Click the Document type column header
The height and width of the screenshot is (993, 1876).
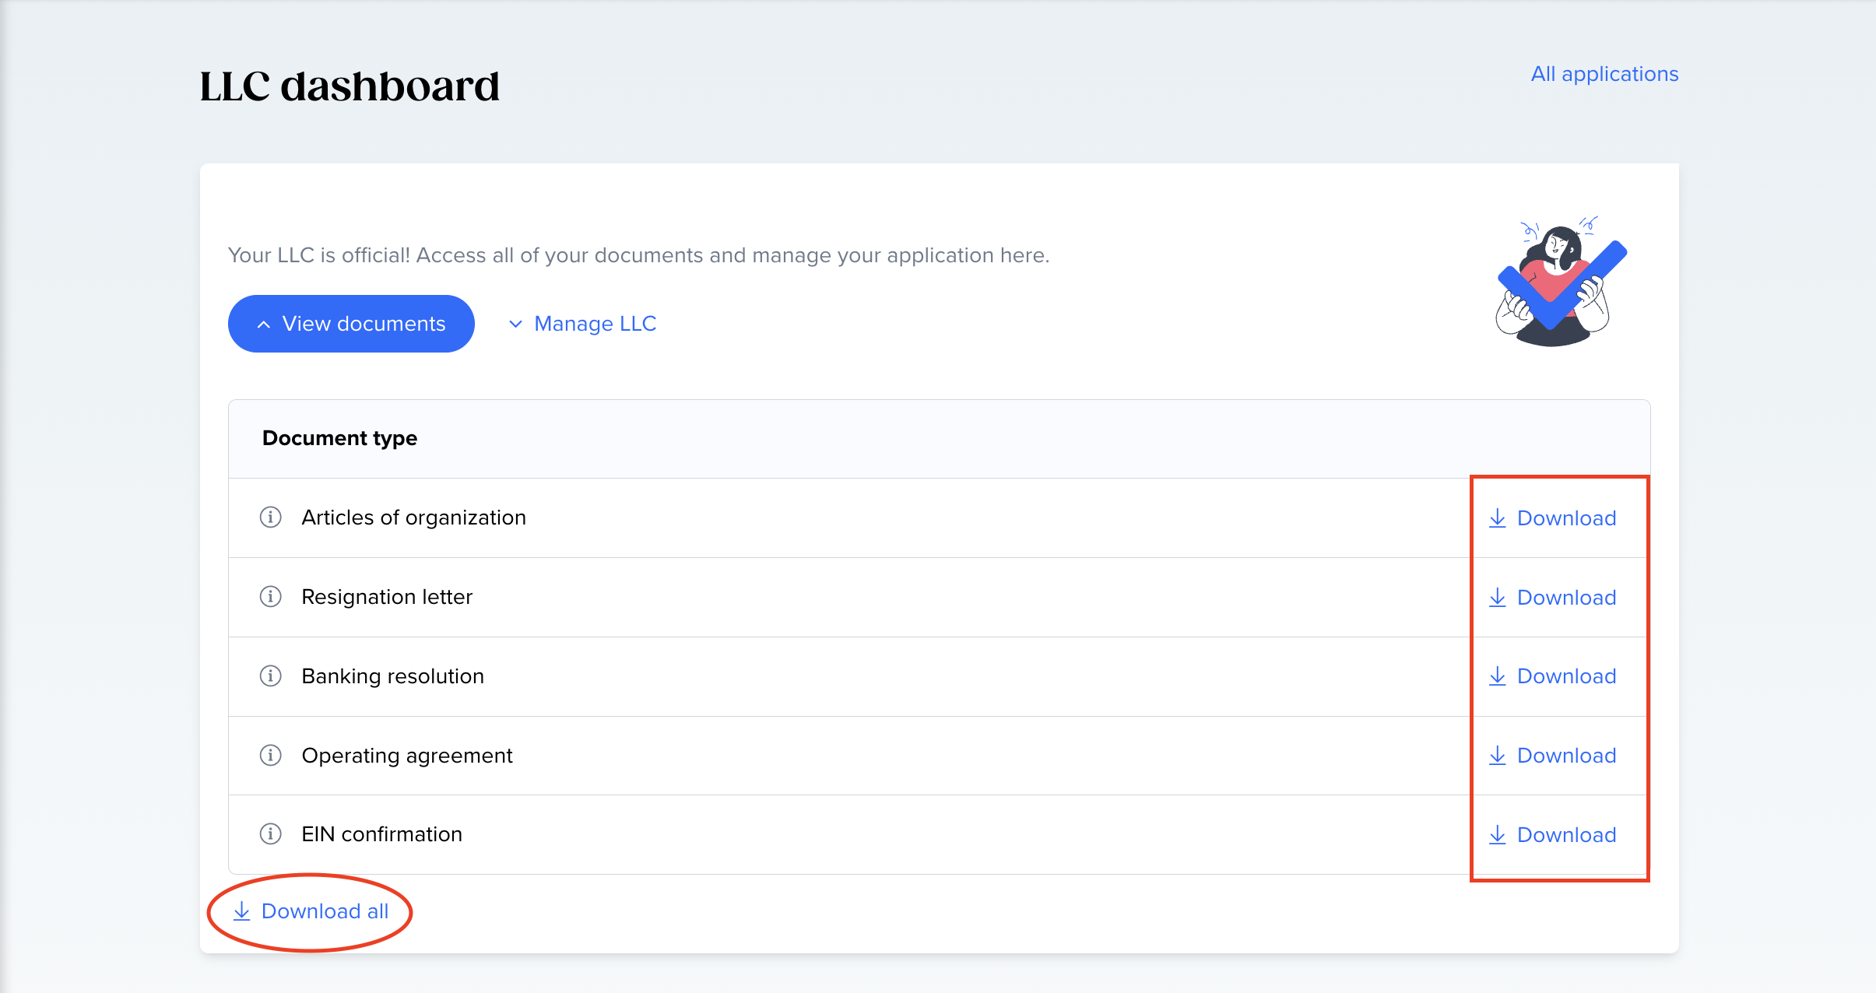coord(339,438)
